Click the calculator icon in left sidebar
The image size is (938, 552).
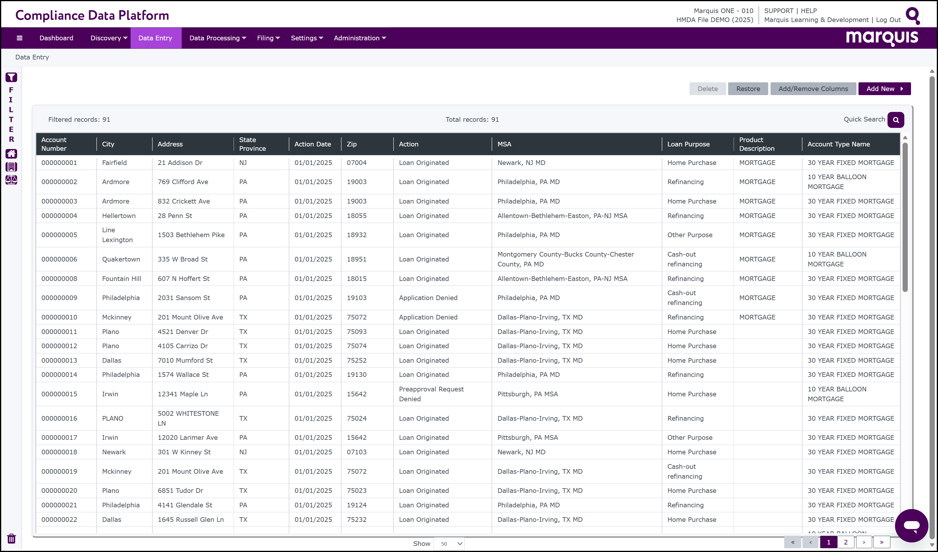(x=11, y=167)
